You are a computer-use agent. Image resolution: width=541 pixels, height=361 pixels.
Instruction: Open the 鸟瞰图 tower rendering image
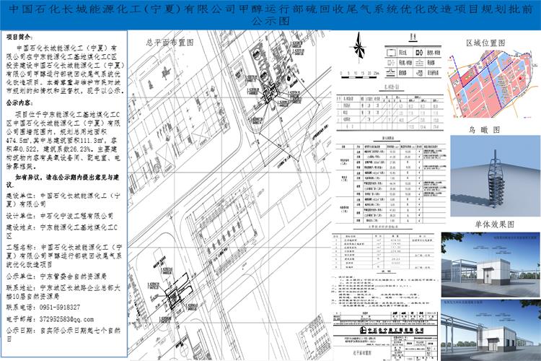tap(495, 176)
